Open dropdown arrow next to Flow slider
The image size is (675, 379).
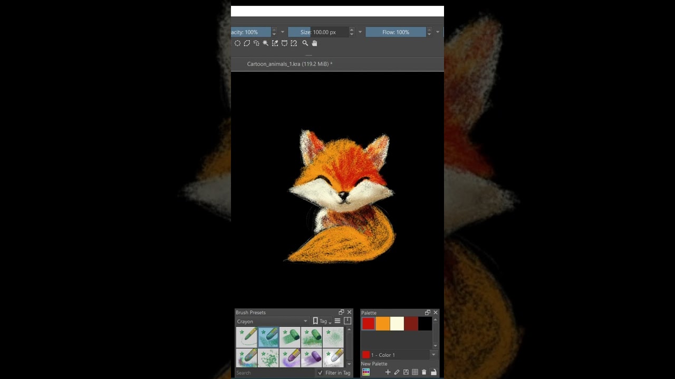[437, 32]
